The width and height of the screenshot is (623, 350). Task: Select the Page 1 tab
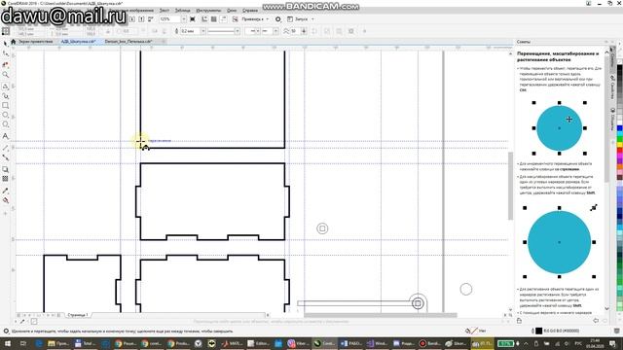pos(78,315)
